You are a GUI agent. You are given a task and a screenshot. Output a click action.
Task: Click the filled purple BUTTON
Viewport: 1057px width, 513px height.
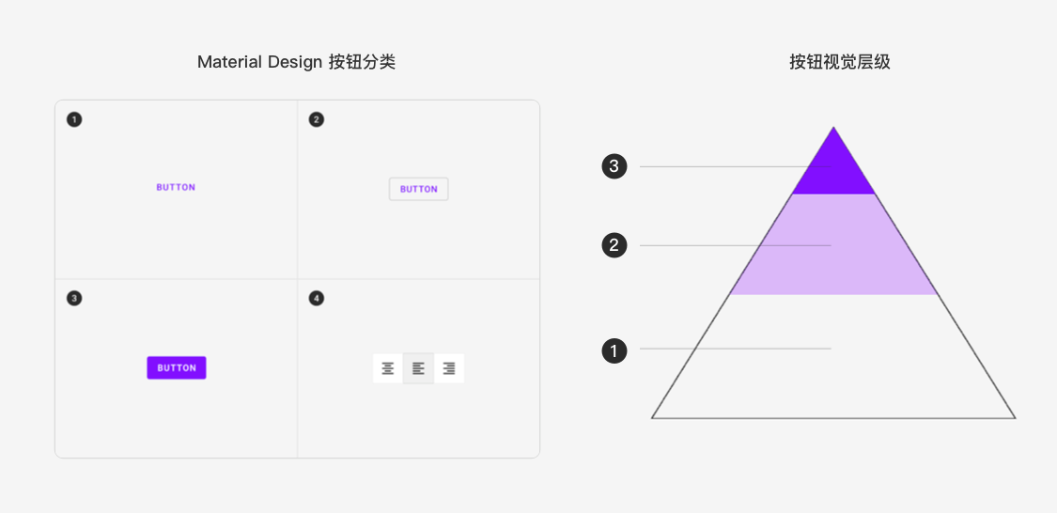[177, 368]
